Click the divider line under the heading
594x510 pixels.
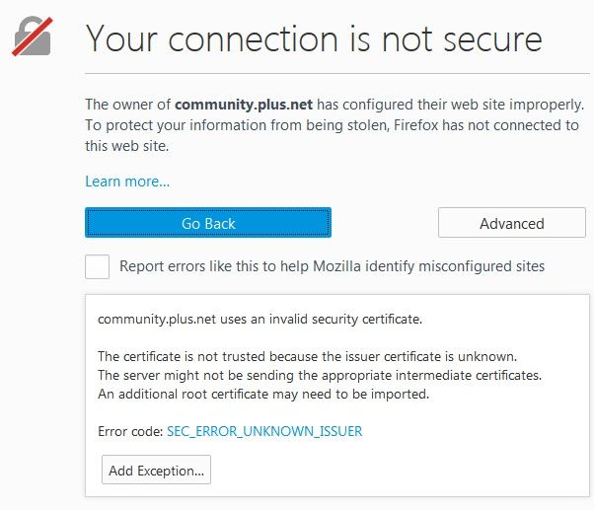point(334,74)
